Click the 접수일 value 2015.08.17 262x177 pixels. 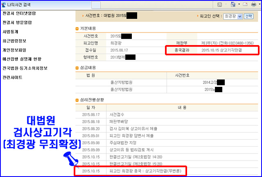point(119,50)
